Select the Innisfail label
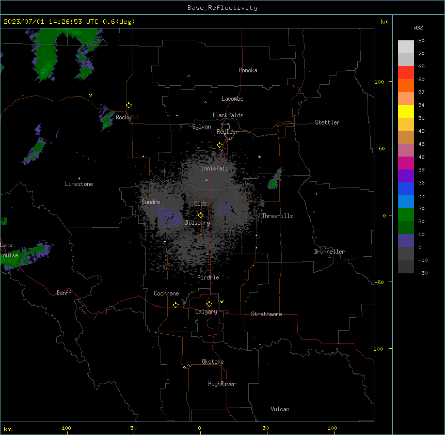 click(x=214, y=168)
